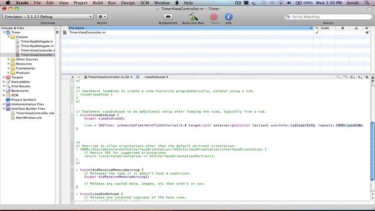Open Spotlight search in menu bar
This screenshot has height=211, width=375.
(x=367, y=3)
